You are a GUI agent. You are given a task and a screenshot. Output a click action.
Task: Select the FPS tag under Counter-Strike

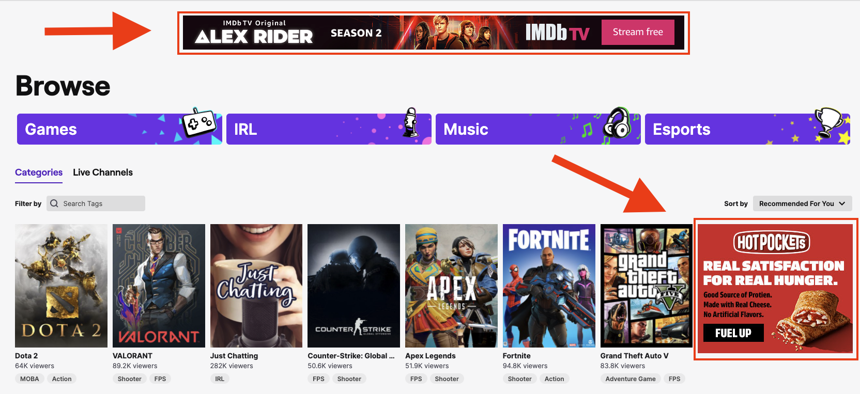pos(319,379)
